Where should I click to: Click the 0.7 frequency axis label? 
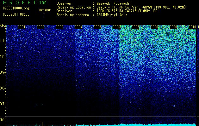tap(3, 104)
